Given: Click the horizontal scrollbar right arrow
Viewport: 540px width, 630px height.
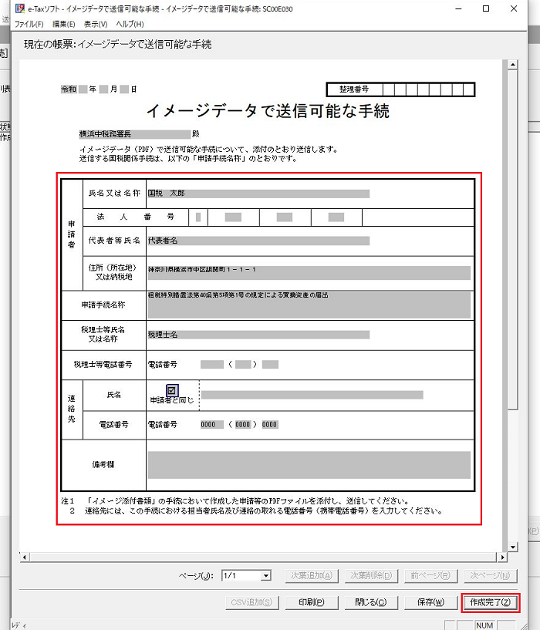Looking at the screenshot, I should point(502,558).
